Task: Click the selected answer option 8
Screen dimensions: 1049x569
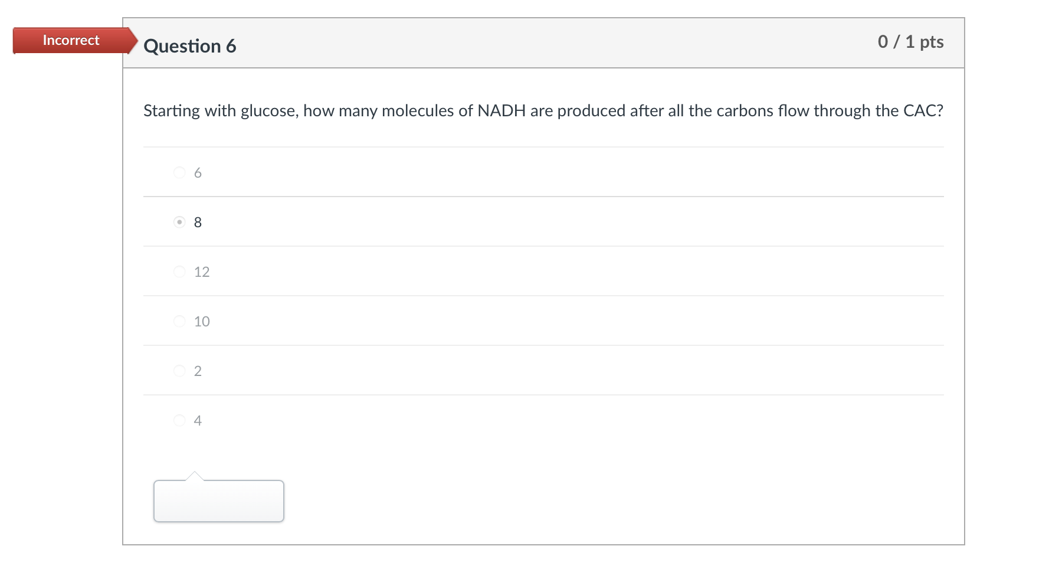Action: 198,223
